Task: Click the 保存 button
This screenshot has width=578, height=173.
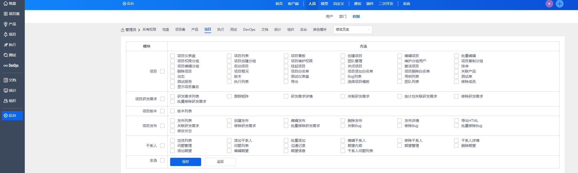Action: pyautogui.click(x=185, y=162)
